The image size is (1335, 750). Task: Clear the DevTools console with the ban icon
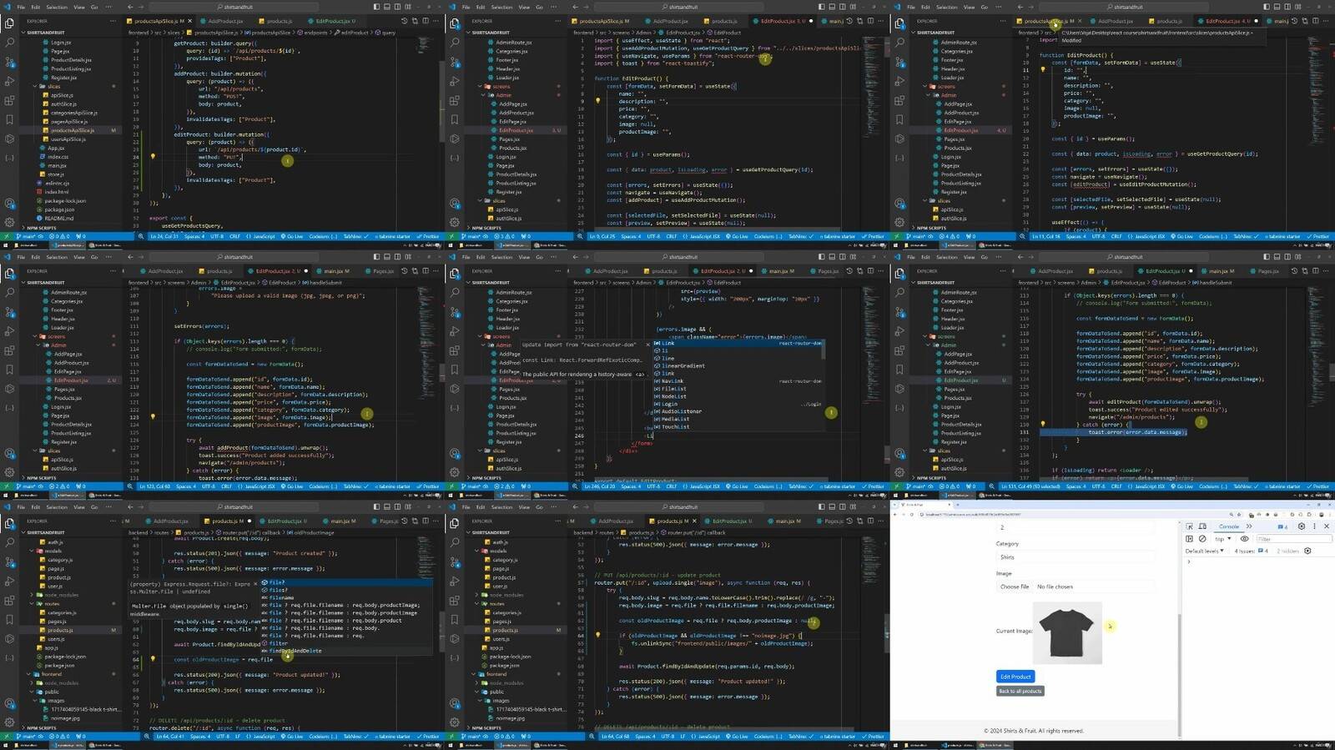pyautogui.click(x=1202, y=539)
